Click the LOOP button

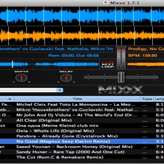pos(108,67)
